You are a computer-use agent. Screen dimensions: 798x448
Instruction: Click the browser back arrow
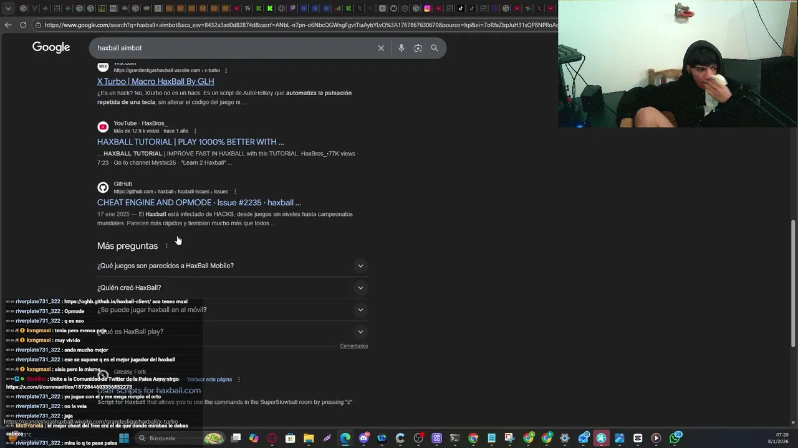8,25
